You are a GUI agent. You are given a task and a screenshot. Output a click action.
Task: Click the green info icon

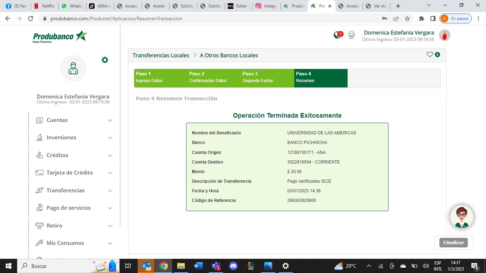coord(438,55)
